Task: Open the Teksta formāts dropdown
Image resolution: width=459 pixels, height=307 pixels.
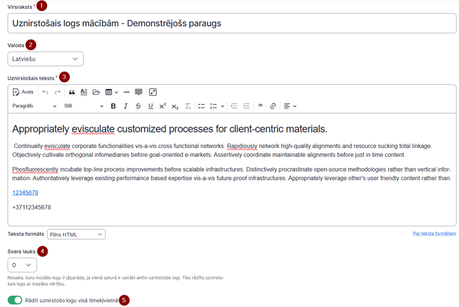Action: 76,235
